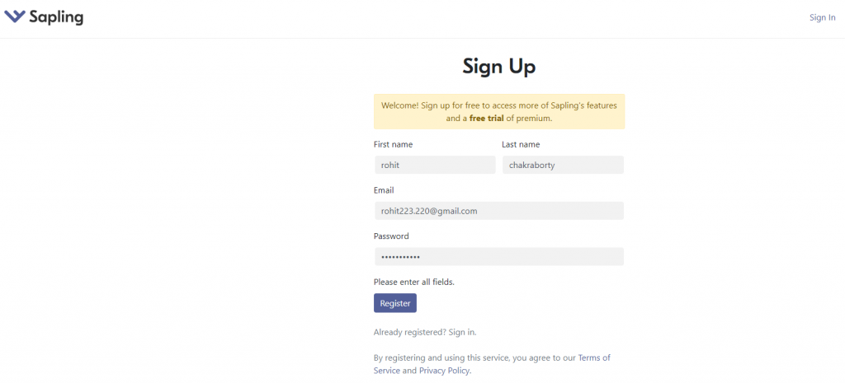Click the Last name field containing chakraborty
The image size is (845, 383).
tap(562, 165)
